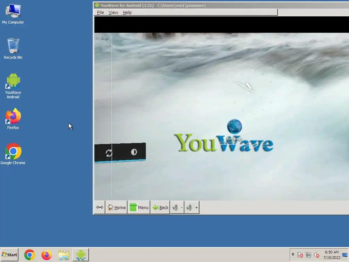Open the View menu in YouWave
The width and height of the screenshot is (349, 262).
pos(113,13)
